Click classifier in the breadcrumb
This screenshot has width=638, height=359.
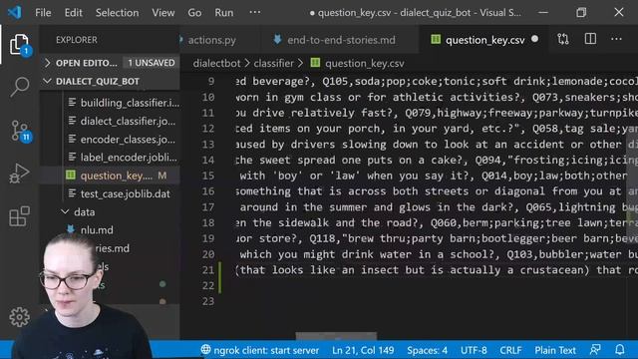tap(273, 63)
